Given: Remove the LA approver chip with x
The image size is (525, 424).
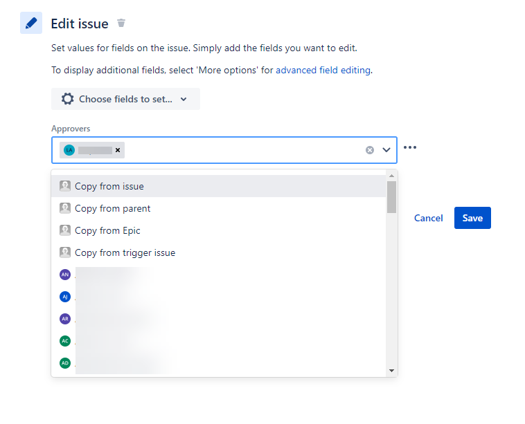Looking at the screenshot, I should click(118, 150).
